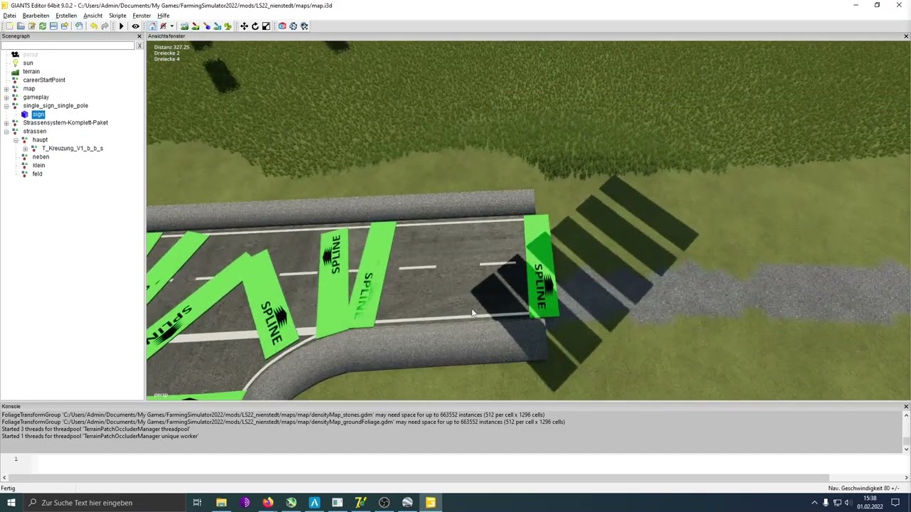The image size is (911, 512).
Task: Select the klein transform group
Action: tap(39, 166)
